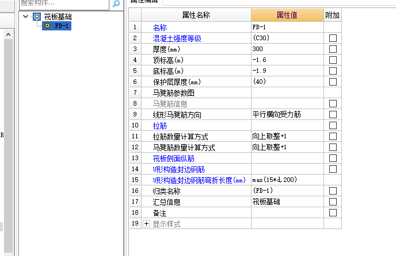Click row number 1 header
The height and width of the screenshot is (256, 396).
pos(135,27)
